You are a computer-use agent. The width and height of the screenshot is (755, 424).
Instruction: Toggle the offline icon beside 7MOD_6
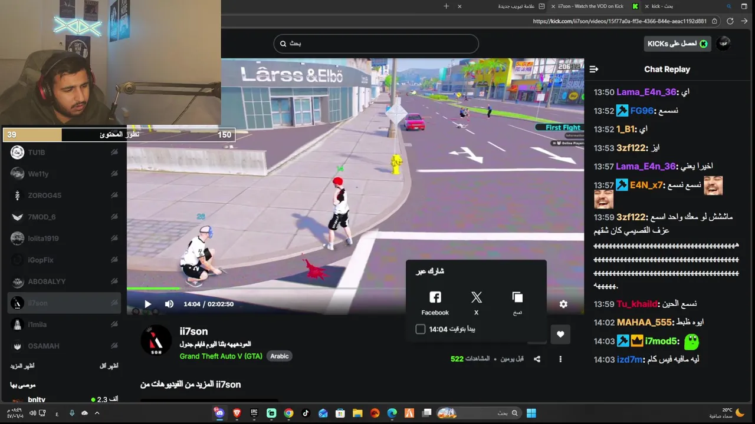coord(114,217)
